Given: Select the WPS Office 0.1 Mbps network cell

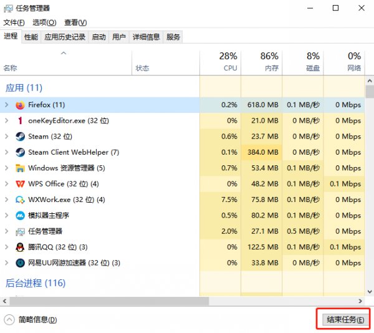Looking at the screenshot, I should (x=344, y=184).
